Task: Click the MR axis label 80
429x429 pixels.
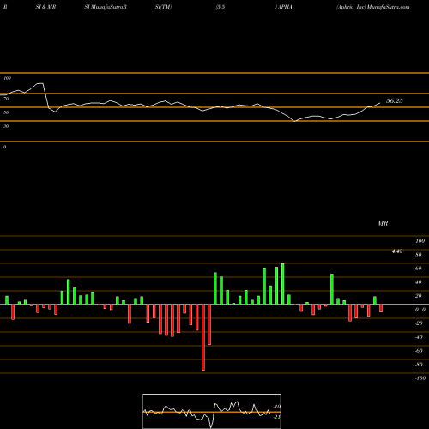Action: (419, 255)
